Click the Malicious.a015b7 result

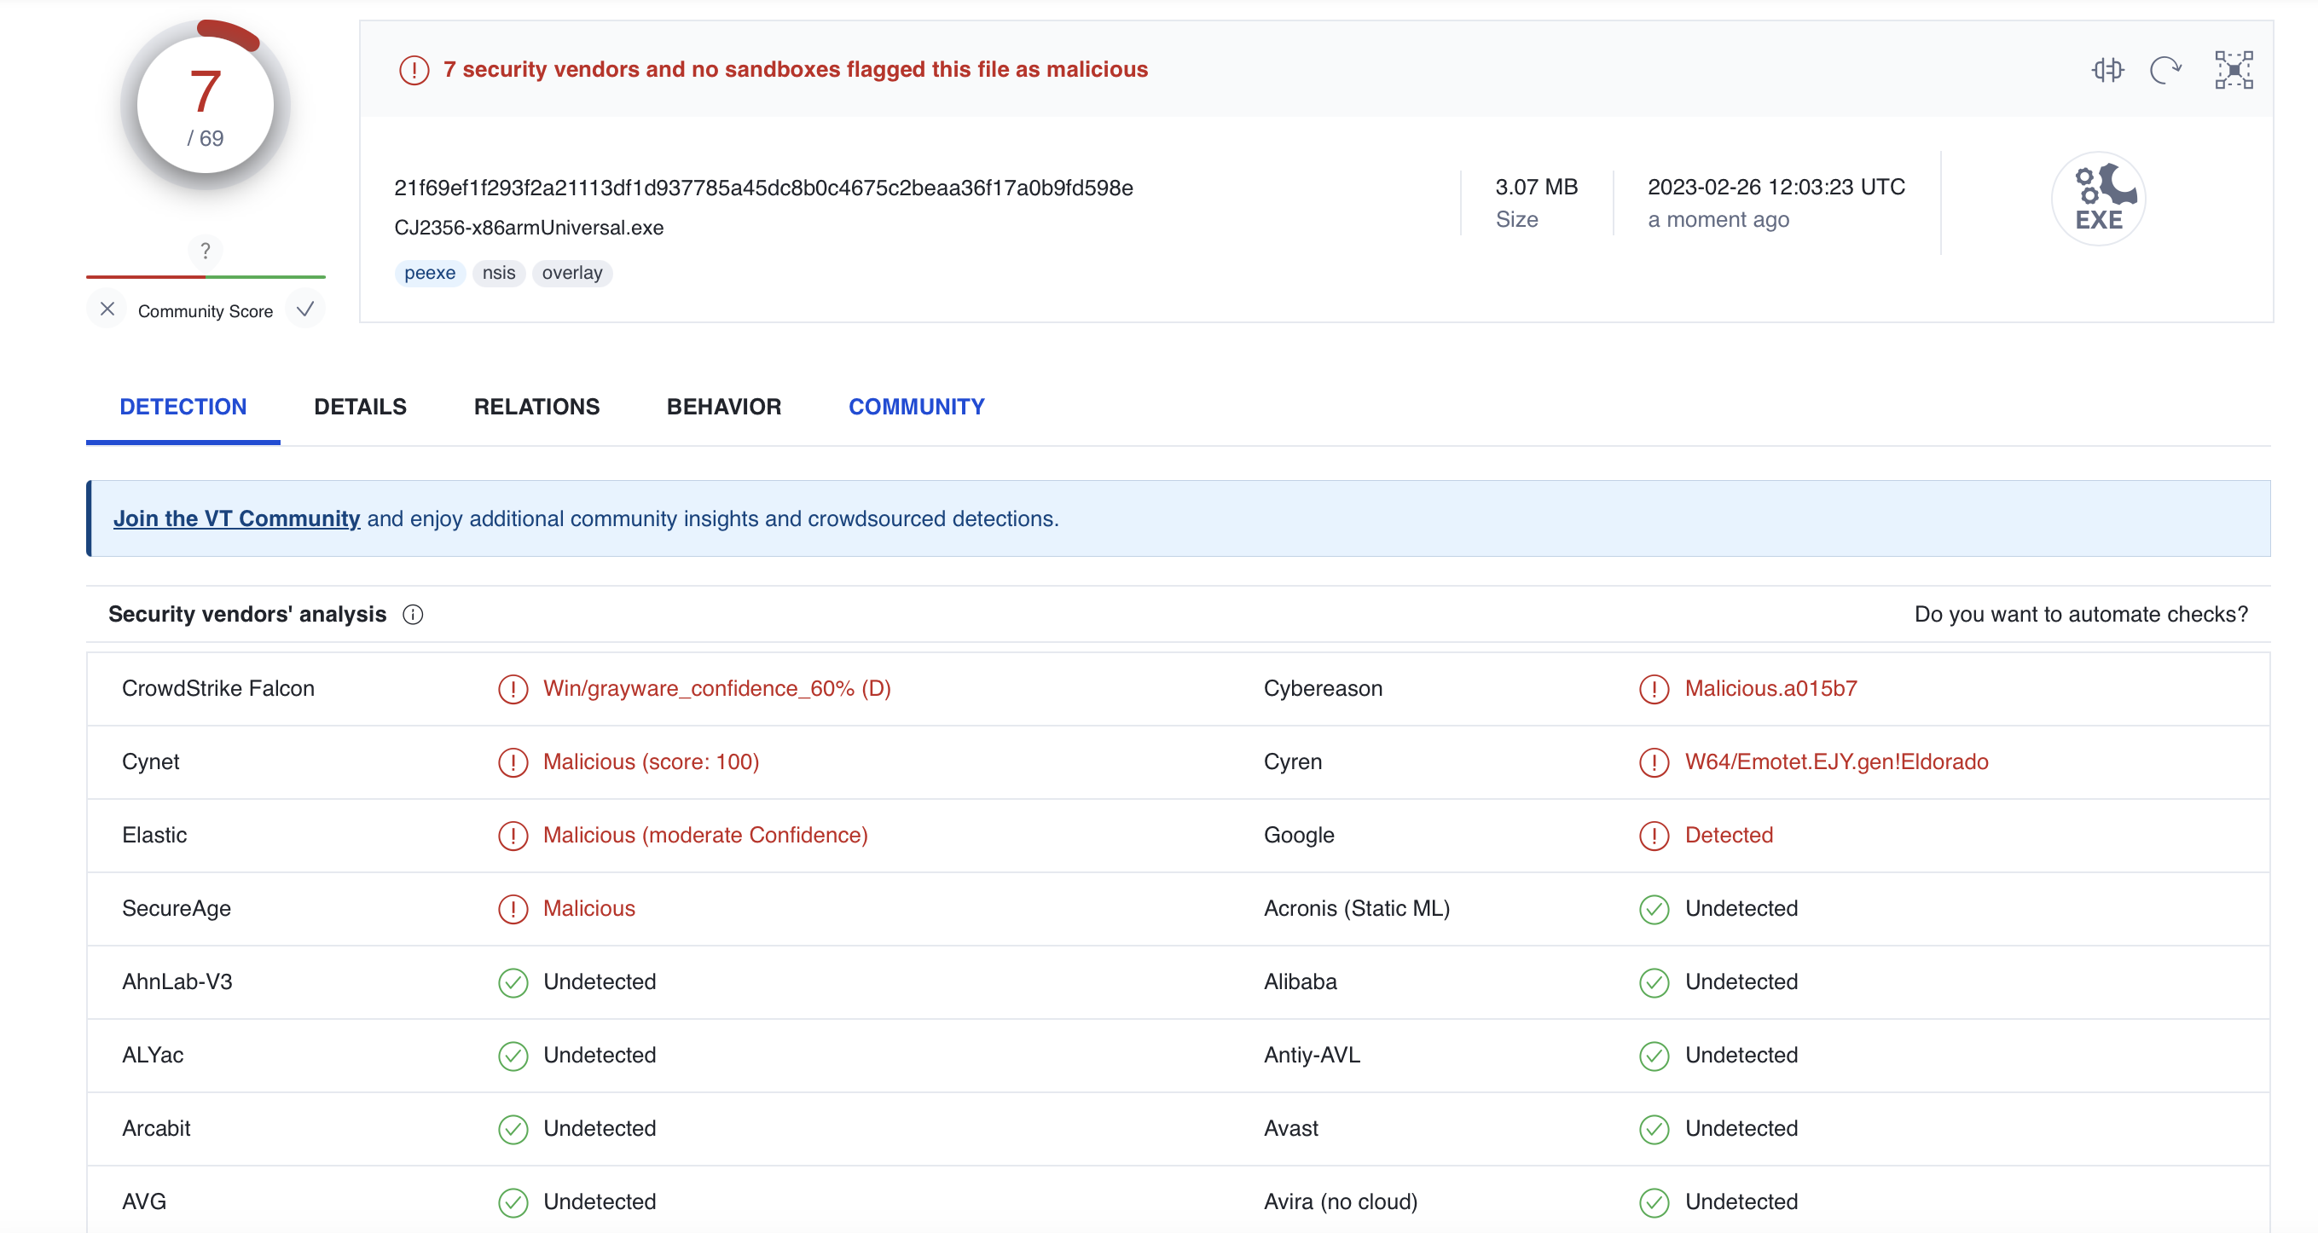pos(1770,688)
